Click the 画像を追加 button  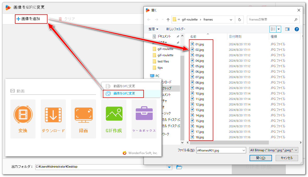pos(31,19)
